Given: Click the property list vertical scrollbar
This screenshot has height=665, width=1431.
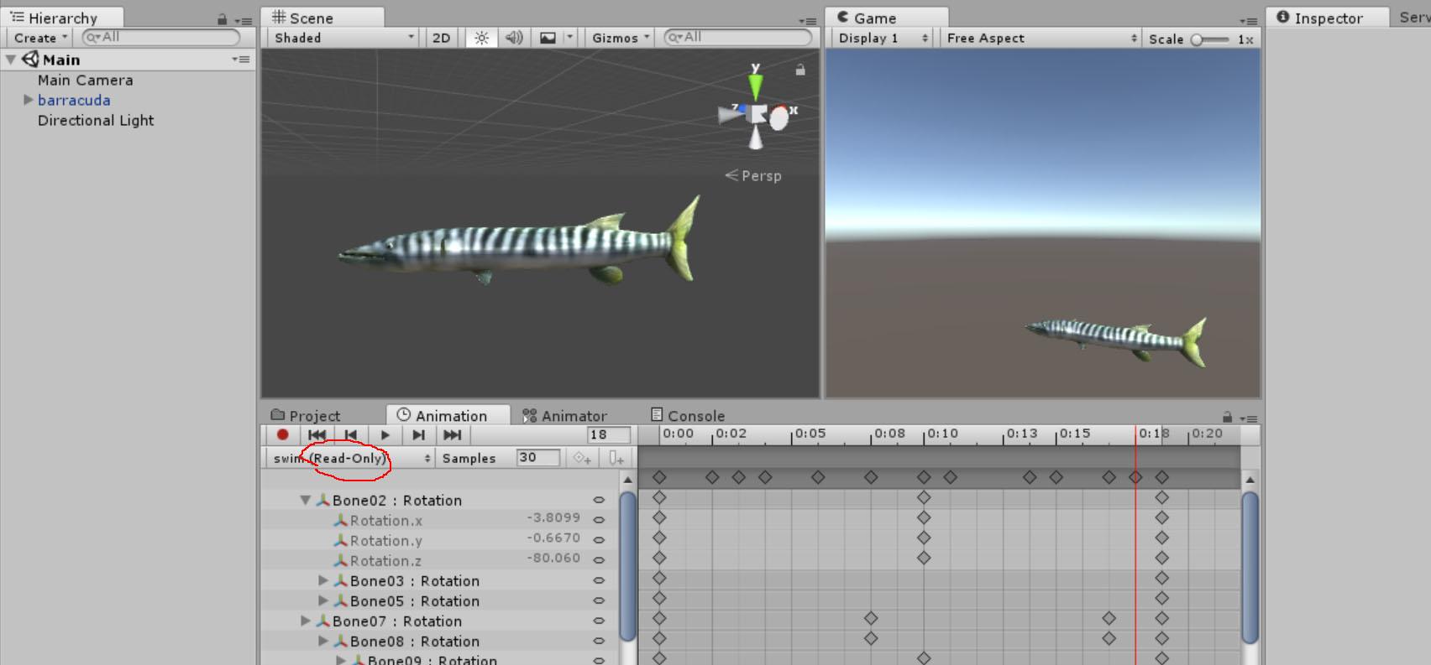Looking at the screenshot, I should 627,567.
